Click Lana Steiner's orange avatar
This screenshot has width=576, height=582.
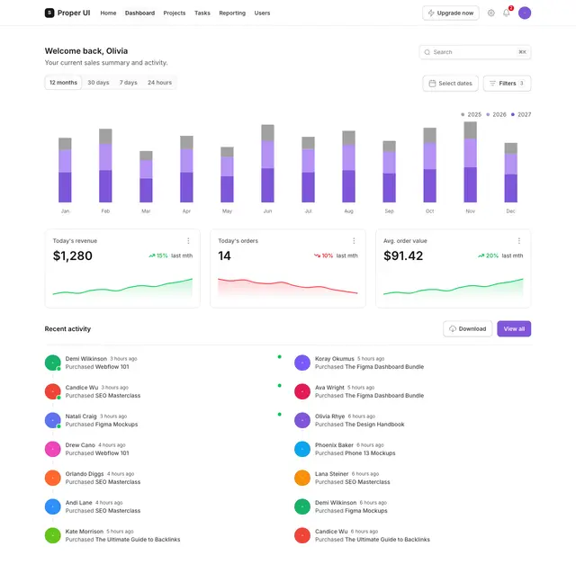302,478
